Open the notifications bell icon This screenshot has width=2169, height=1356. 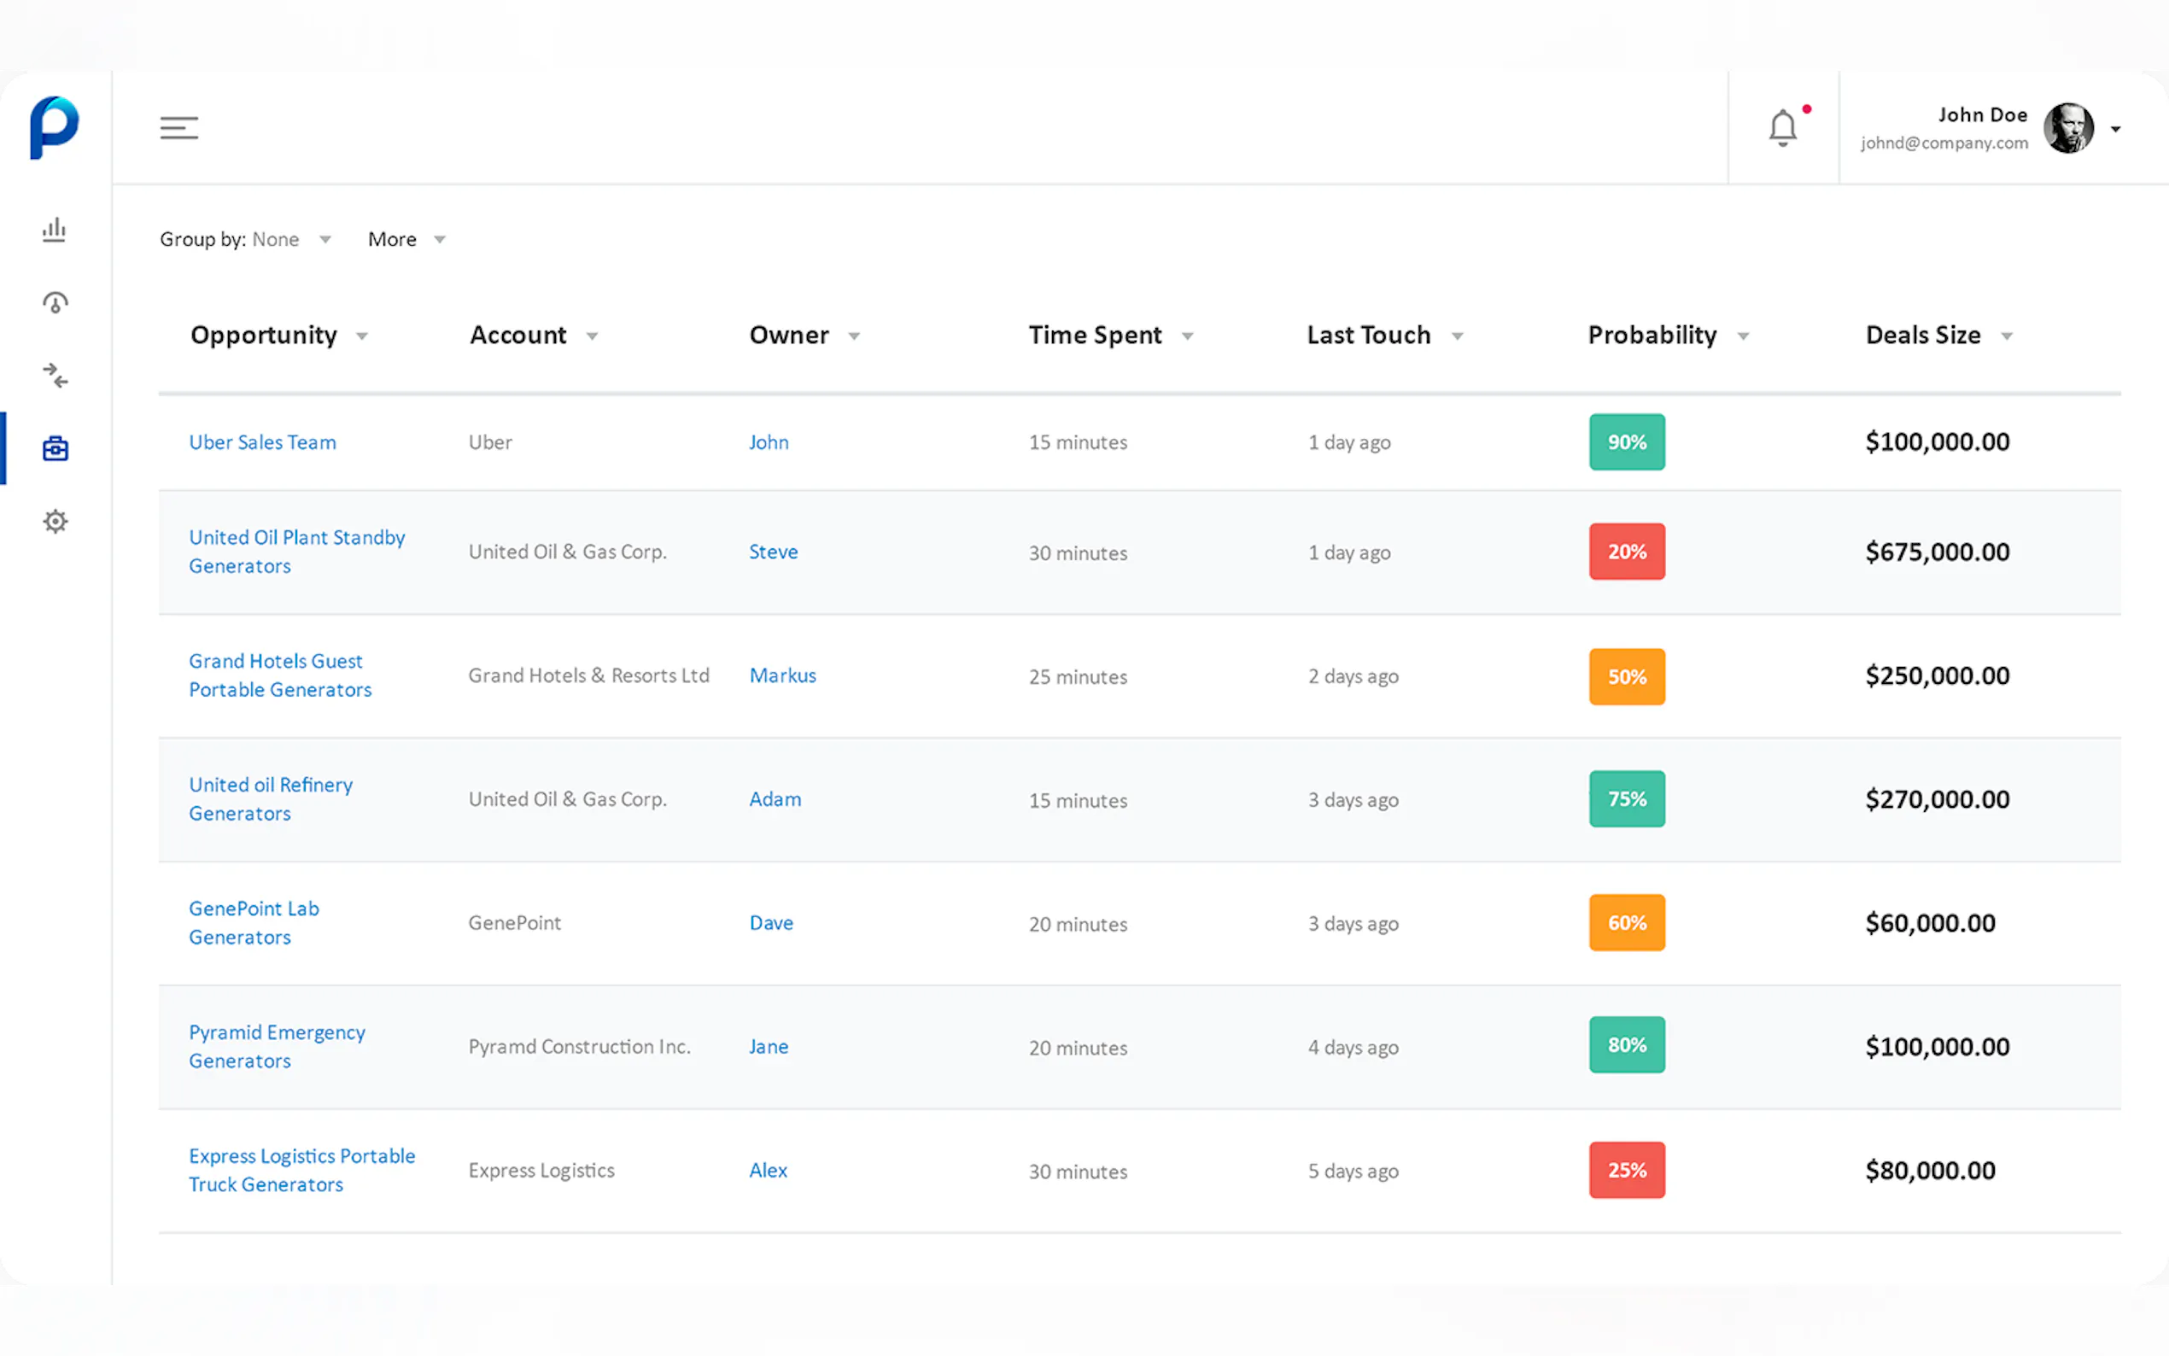(1782, 128)
